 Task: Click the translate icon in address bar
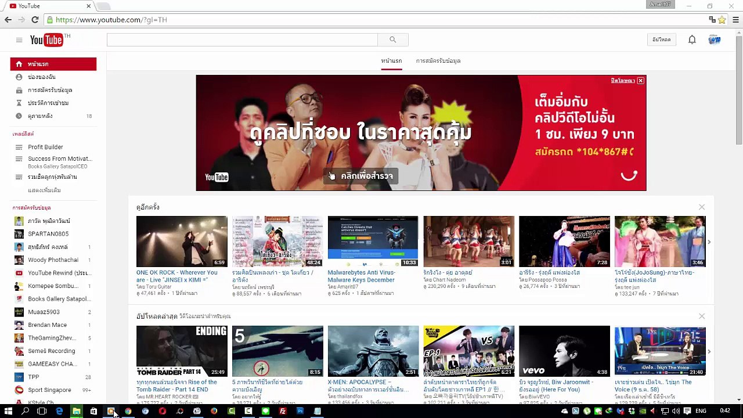point(712,20)
